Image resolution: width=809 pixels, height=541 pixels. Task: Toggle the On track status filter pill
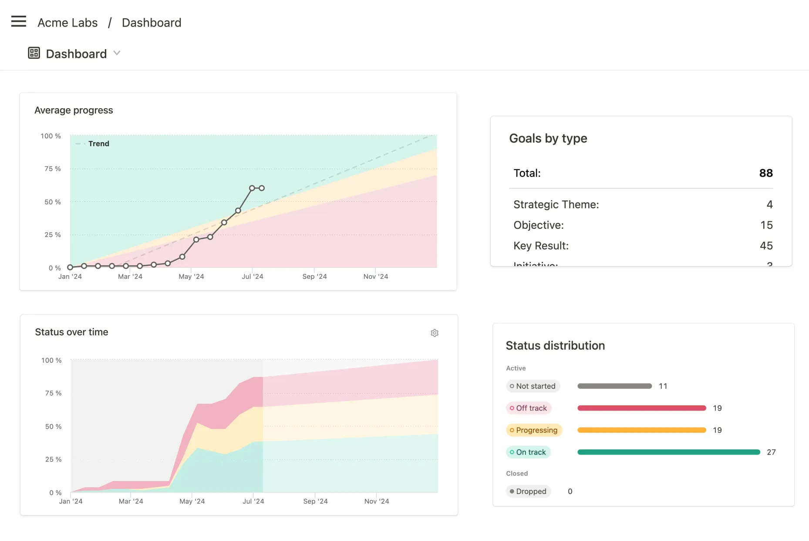528,452
